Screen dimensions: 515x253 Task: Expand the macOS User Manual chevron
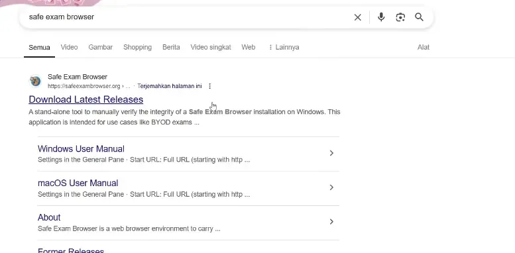click(331, 187)
